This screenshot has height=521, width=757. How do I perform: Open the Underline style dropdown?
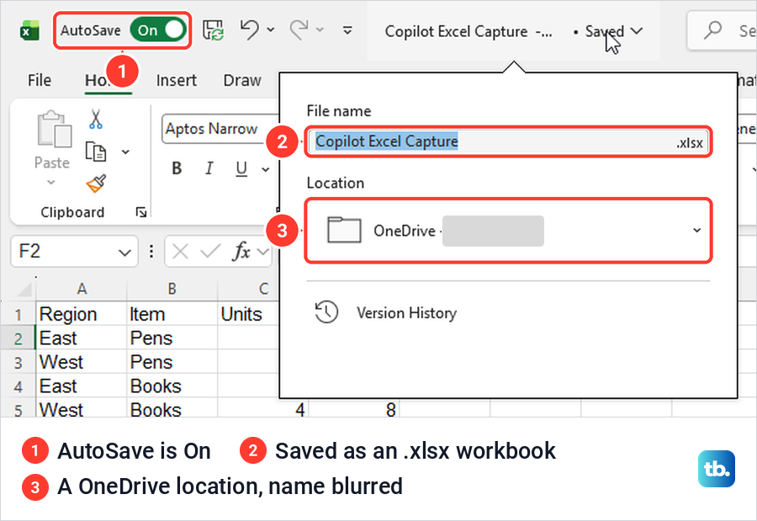266,169
